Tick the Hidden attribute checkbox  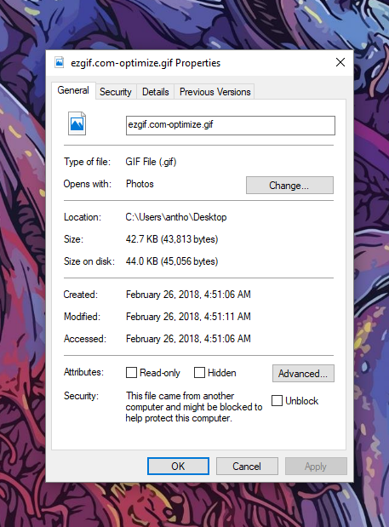pyautogui.click(x=199, y=372)
